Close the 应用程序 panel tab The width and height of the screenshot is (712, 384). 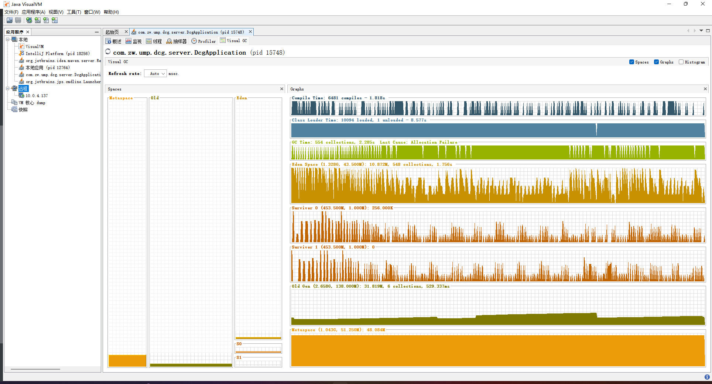pyautogui.click(x=28, y=32)
